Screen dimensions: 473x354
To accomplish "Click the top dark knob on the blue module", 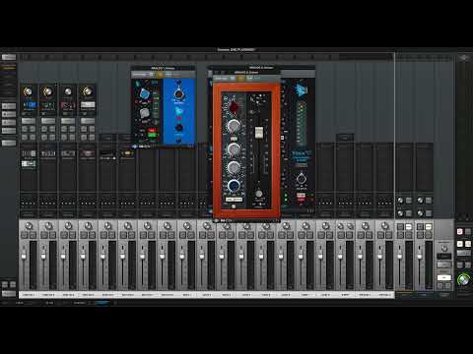I will point(178,94).
